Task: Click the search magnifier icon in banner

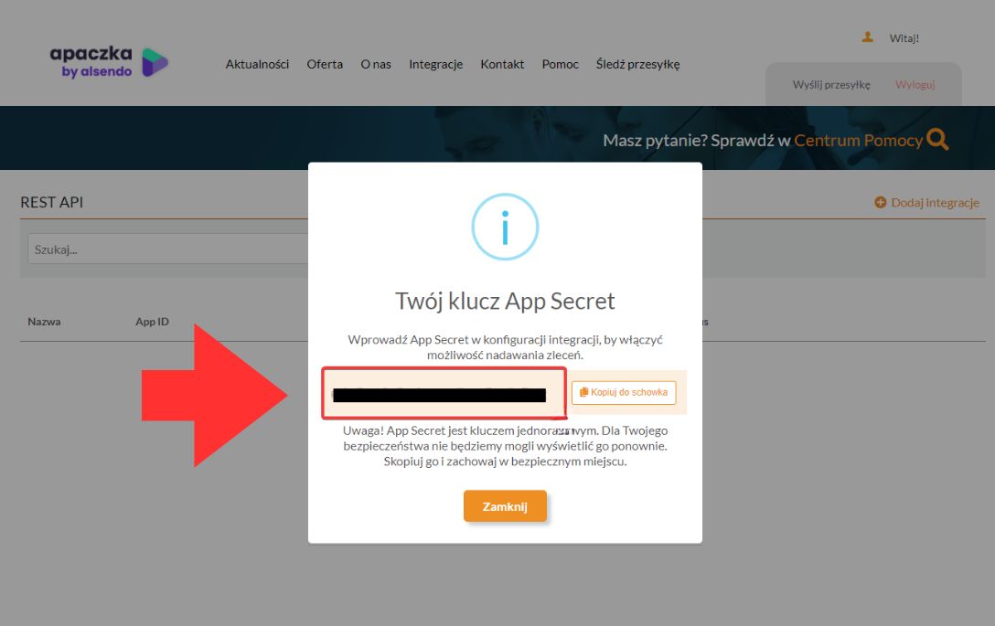Action: 937,140
